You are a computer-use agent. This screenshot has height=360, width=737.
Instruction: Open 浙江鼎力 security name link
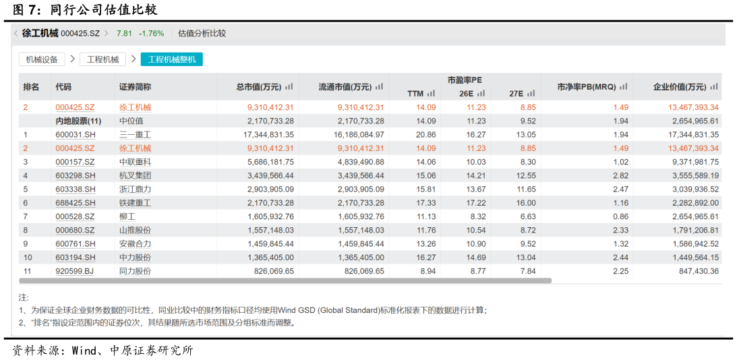[x=136, y=189]
